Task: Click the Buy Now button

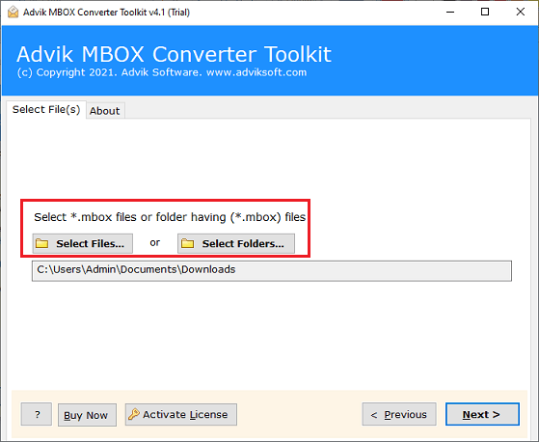Action: click(x=87, y=415)
